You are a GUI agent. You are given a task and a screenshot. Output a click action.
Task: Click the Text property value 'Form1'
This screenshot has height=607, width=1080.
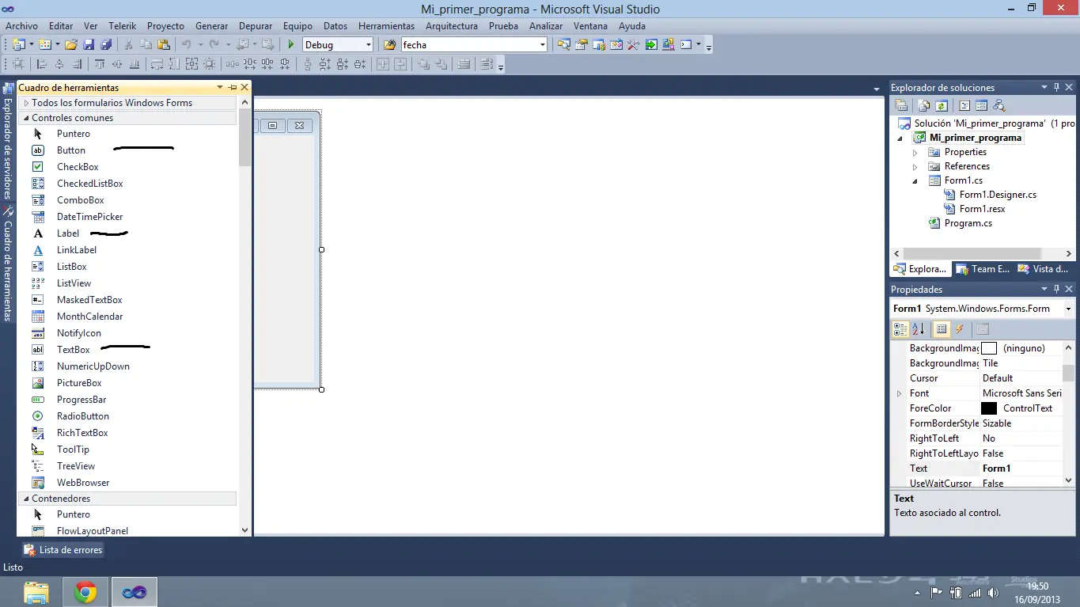(996, 469)
